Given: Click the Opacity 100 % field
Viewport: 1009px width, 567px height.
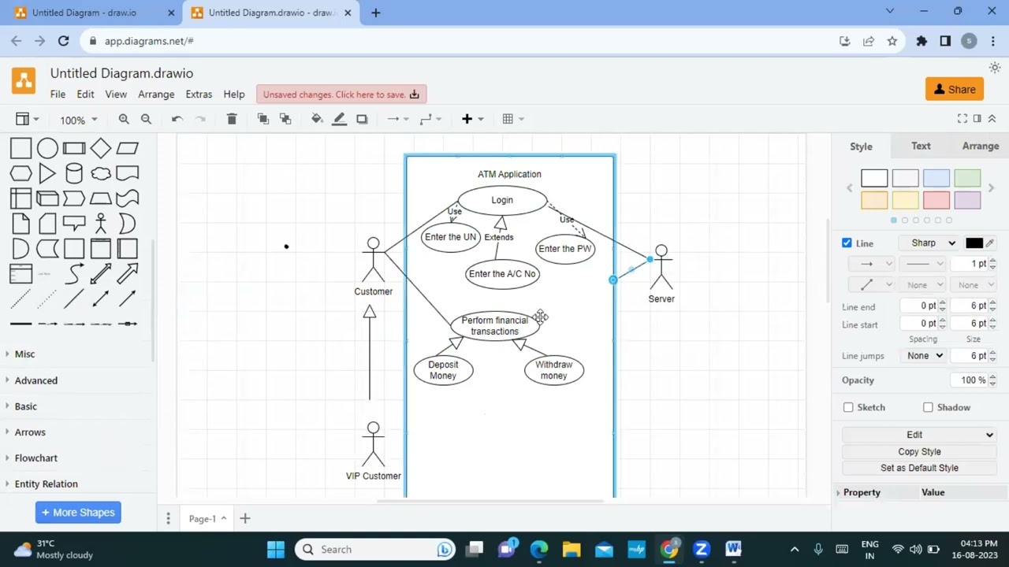Looking at the screenshot, I should 970,380.
